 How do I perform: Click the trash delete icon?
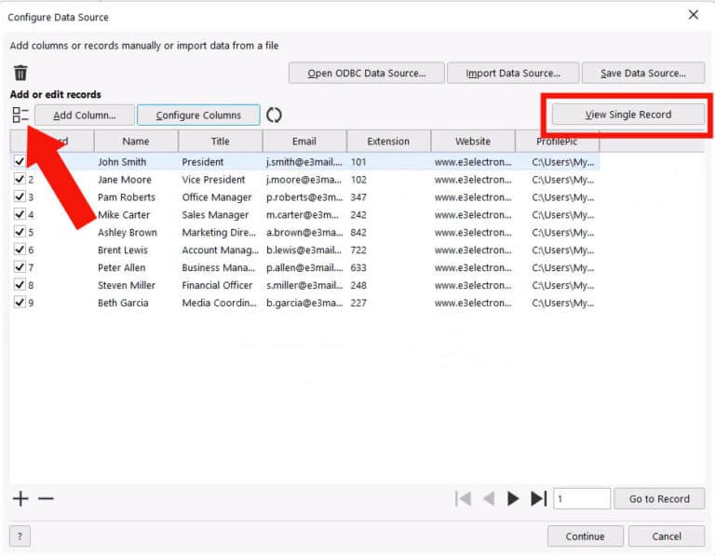pos(20,73)
